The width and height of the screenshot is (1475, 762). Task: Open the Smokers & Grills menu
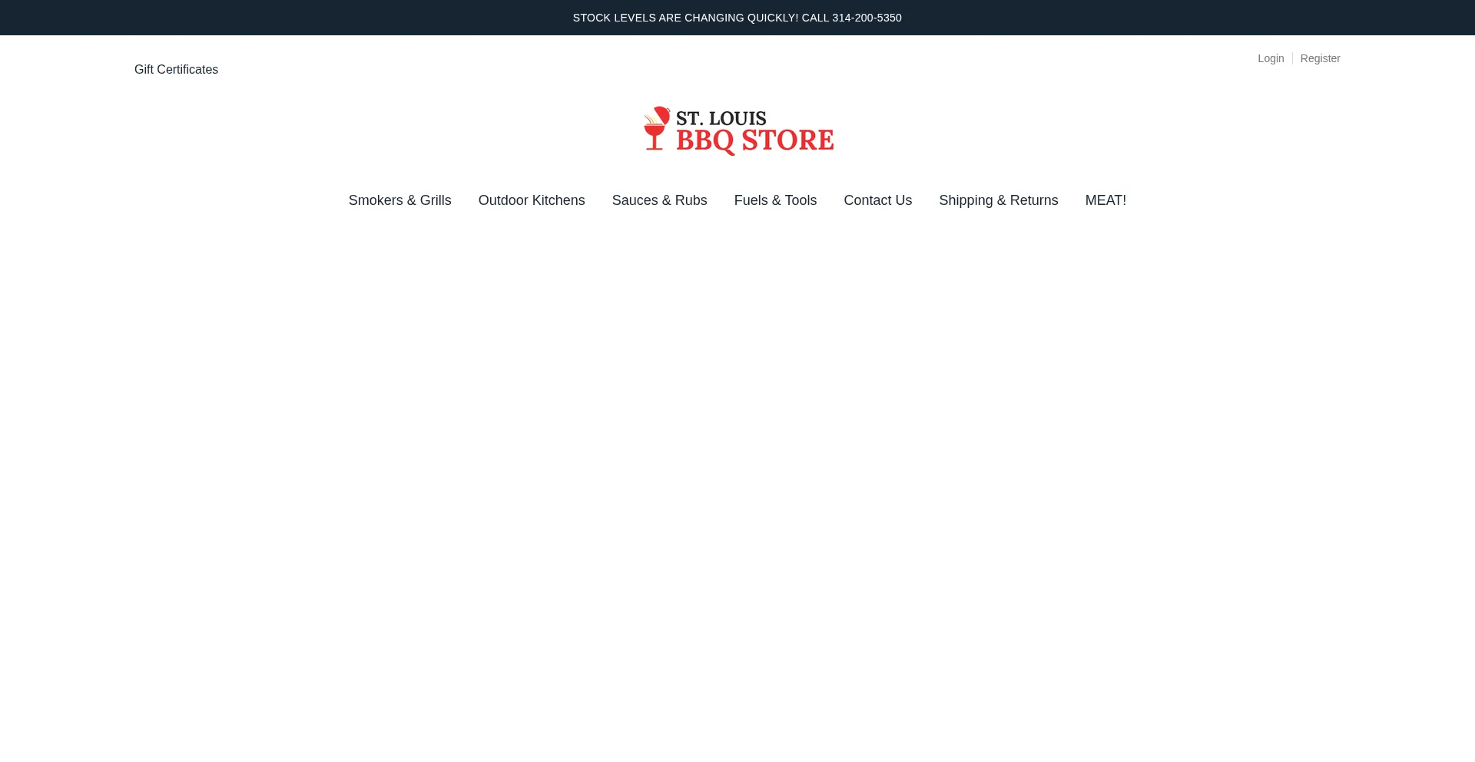[x=399, y=200]
